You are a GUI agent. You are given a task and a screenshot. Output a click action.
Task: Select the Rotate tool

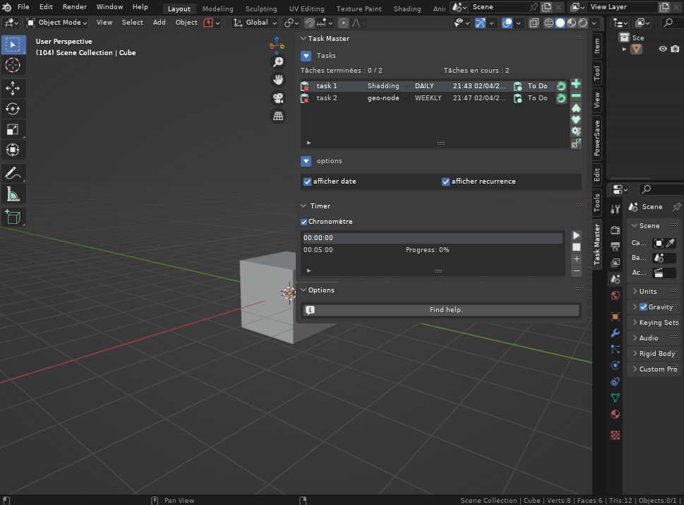[14, 109]
